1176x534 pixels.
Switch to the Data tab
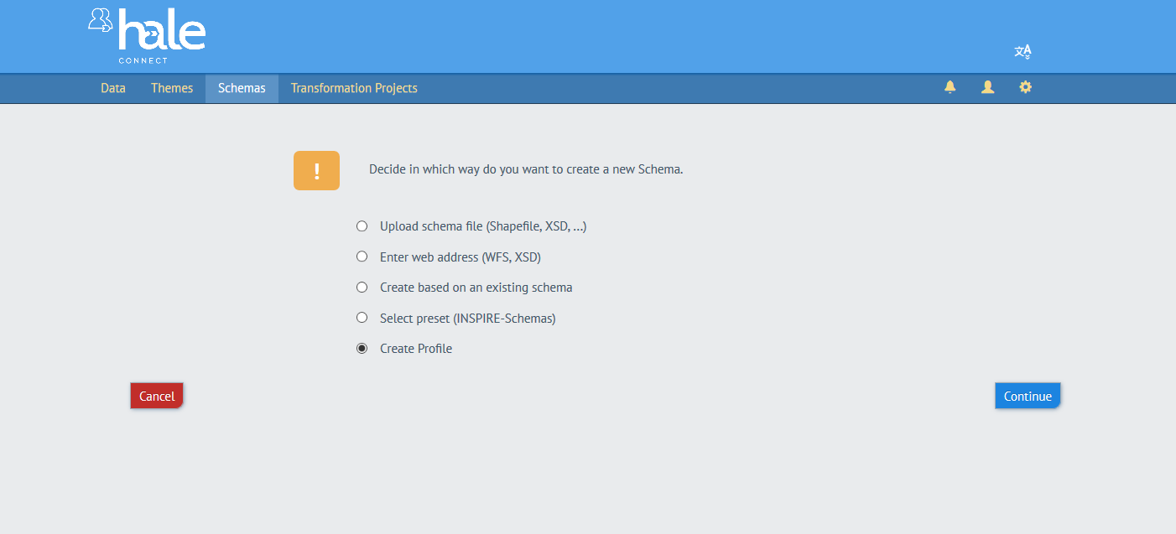(x=112, y=87)
